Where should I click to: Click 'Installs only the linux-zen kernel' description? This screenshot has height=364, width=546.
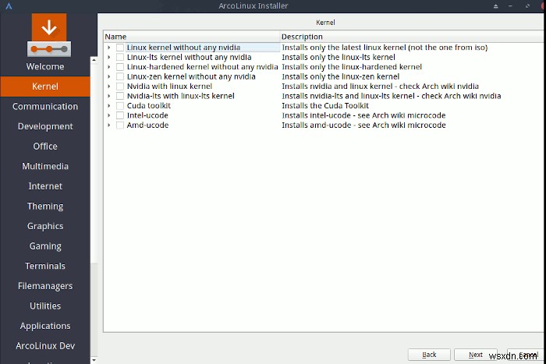(341, 76)
